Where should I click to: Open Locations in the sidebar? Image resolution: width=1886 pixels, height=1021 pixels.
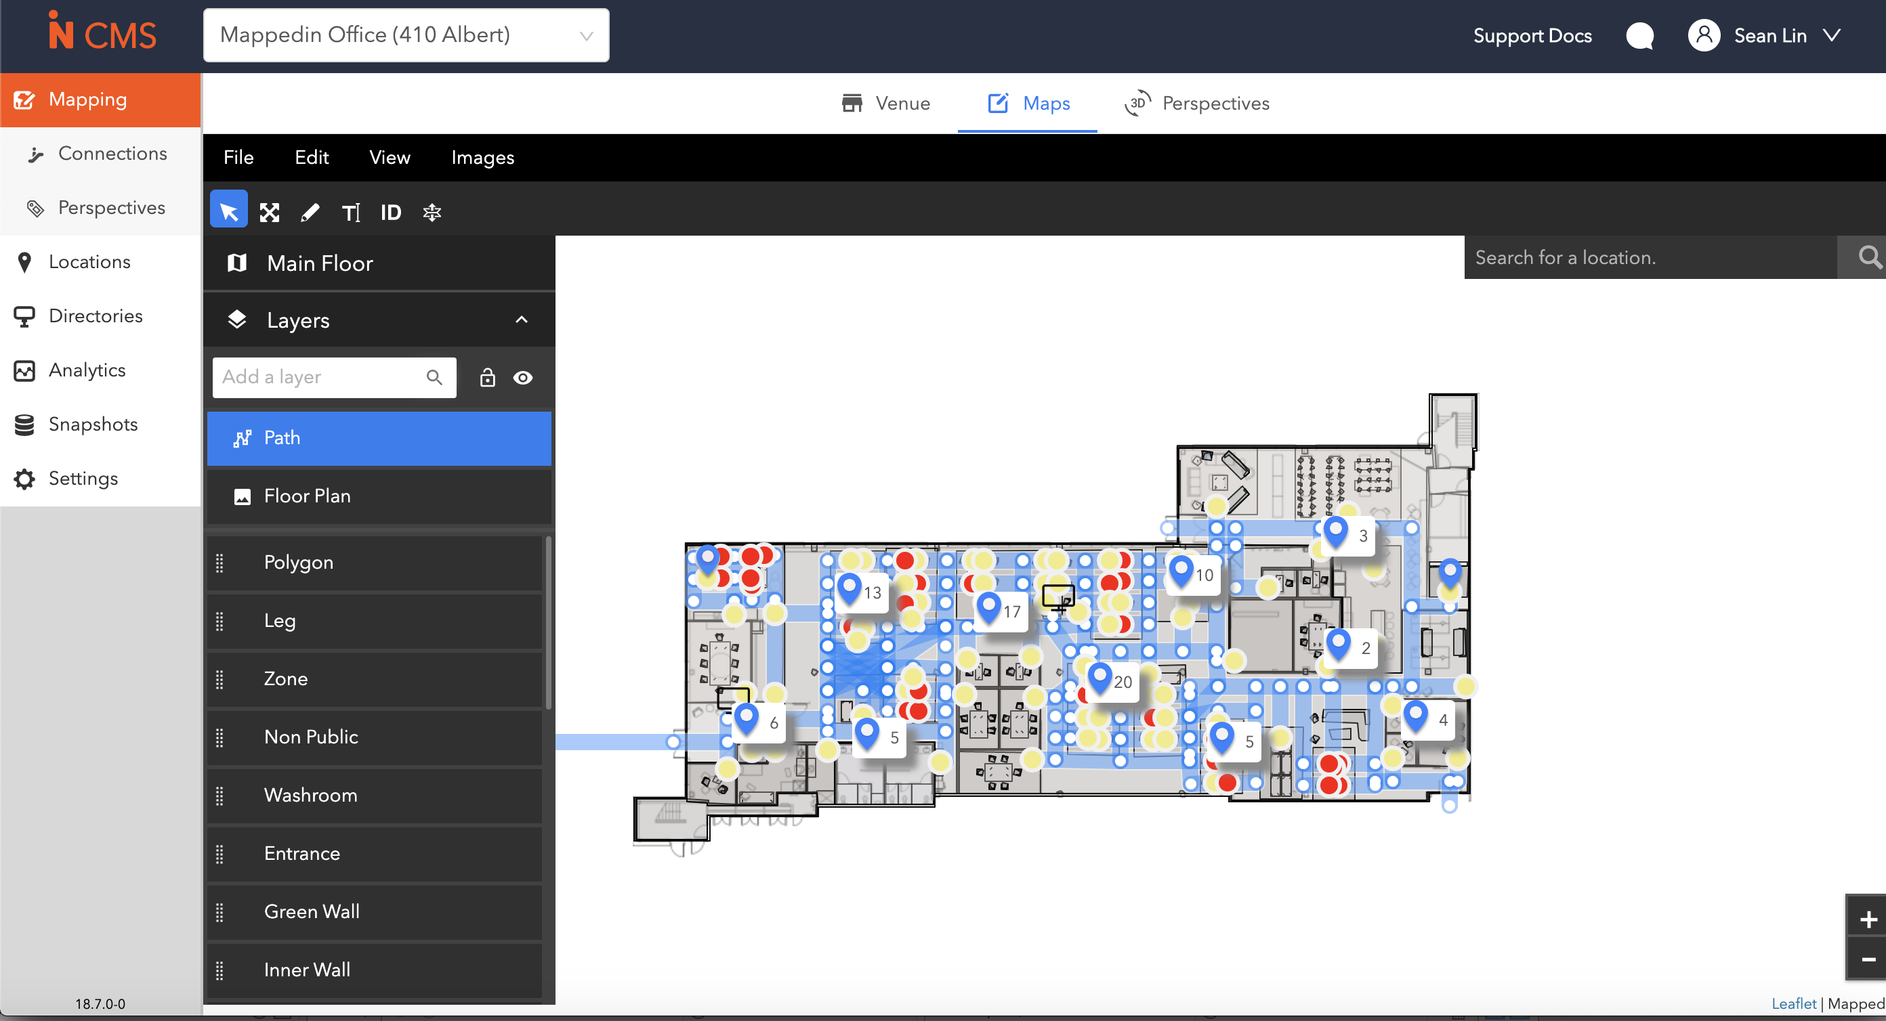pyautogui.click(x=100, y=262)
